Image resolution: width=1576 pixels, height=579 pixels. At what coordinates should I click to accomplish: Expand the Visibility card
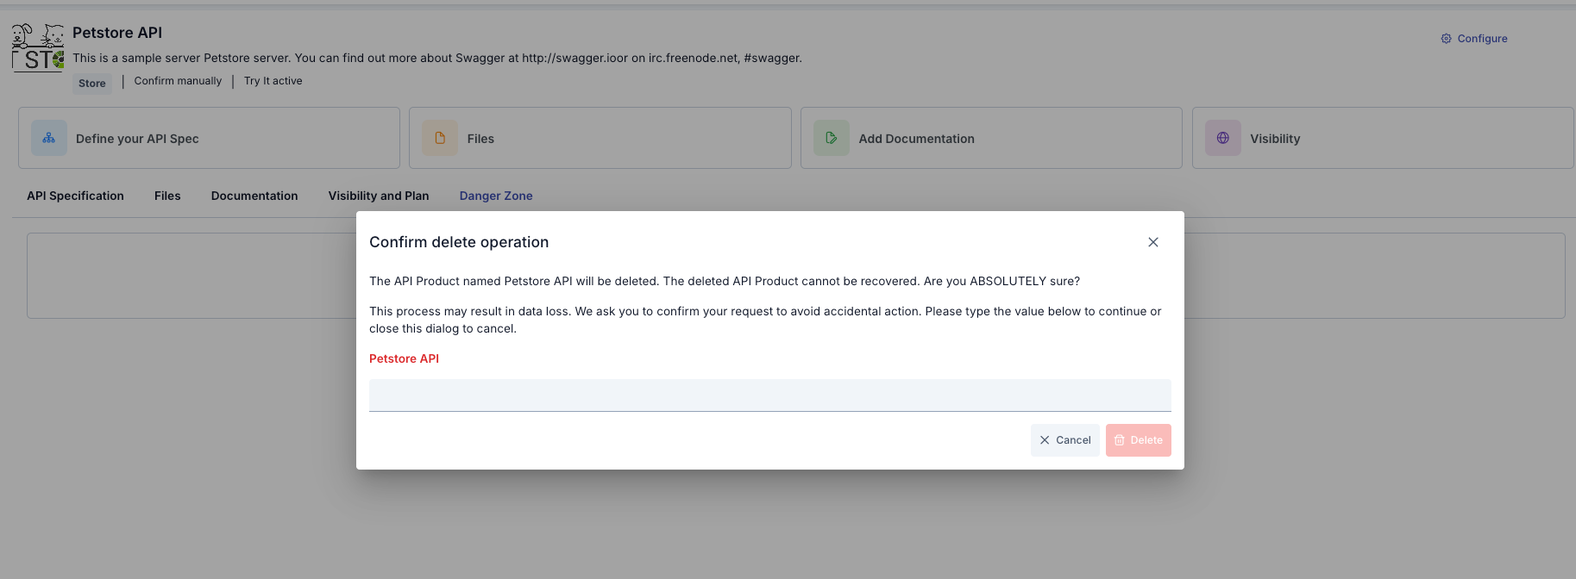(x=1382, y=137)
